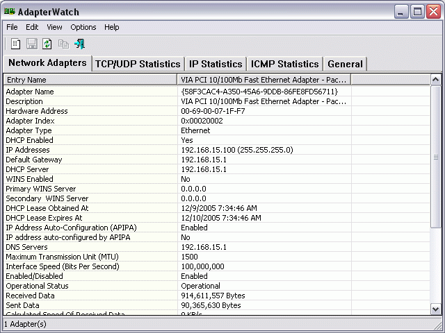The height and width of the screenshot is (333, 445).
Task: Click the 192.168.15.100 (255.255.255.0) value
Action: (237, 150)
